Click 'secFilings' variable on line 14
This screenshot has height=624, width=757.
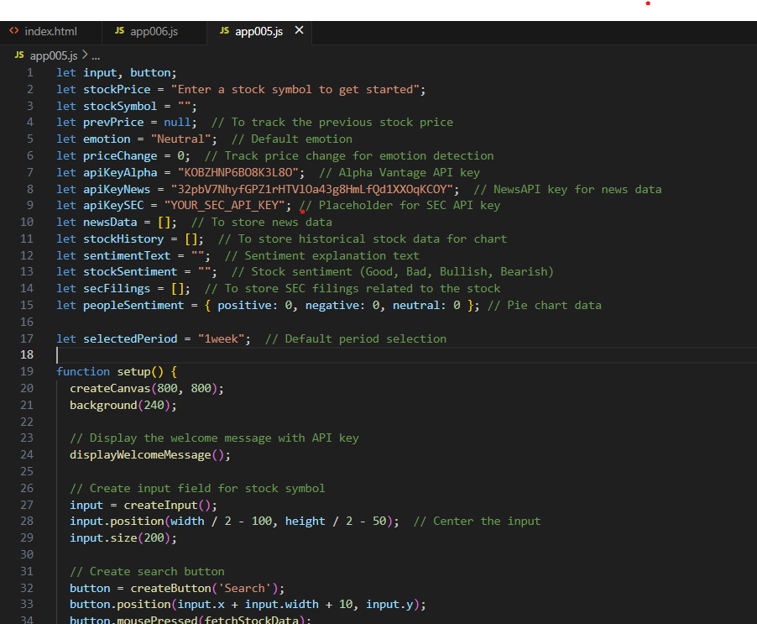pos(117,289)
